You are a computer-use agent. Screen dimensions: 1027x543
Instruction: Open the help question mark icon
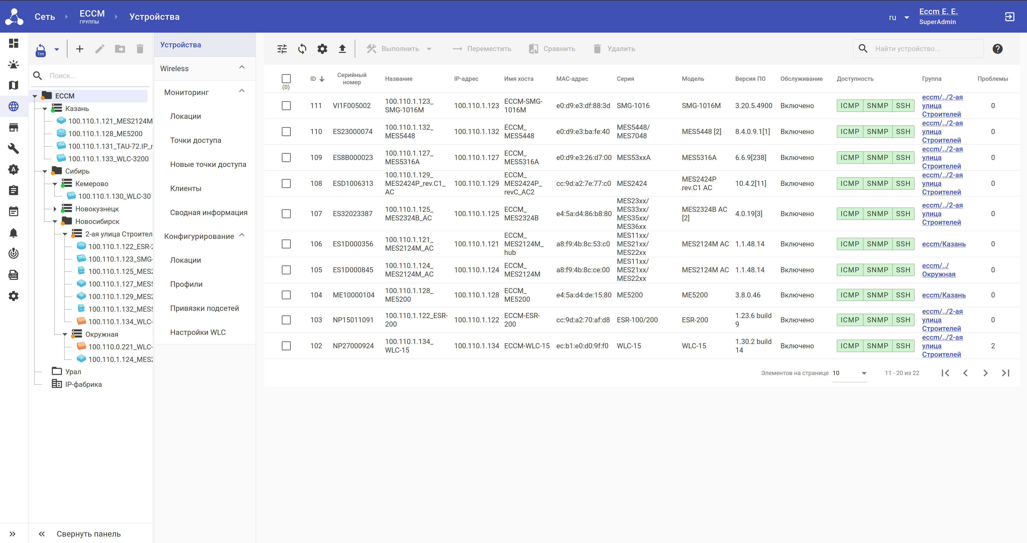(997, 49)
